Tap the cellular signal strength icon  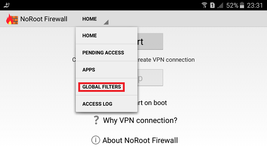coord(221,5)
